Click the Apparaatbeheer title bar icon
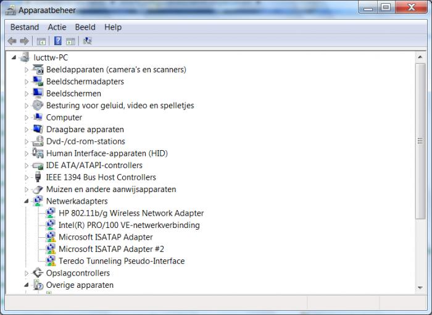The image size is (432, 315). point(10,10)
